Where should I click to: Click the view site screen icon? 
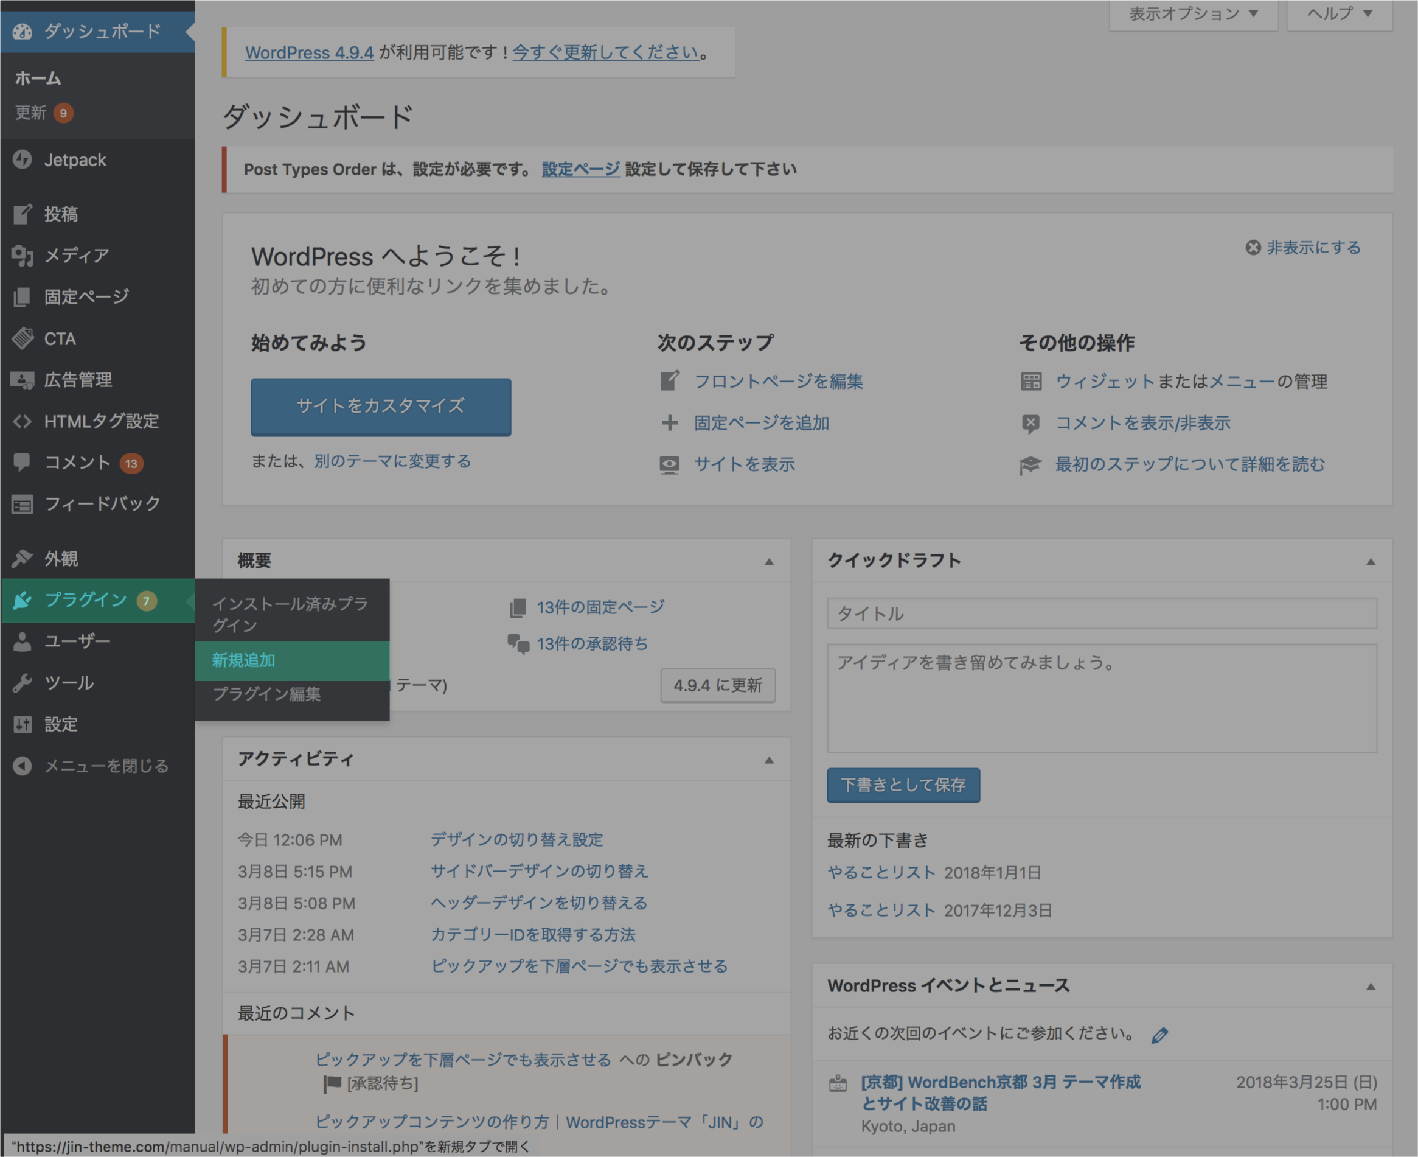tap(669, 464)
